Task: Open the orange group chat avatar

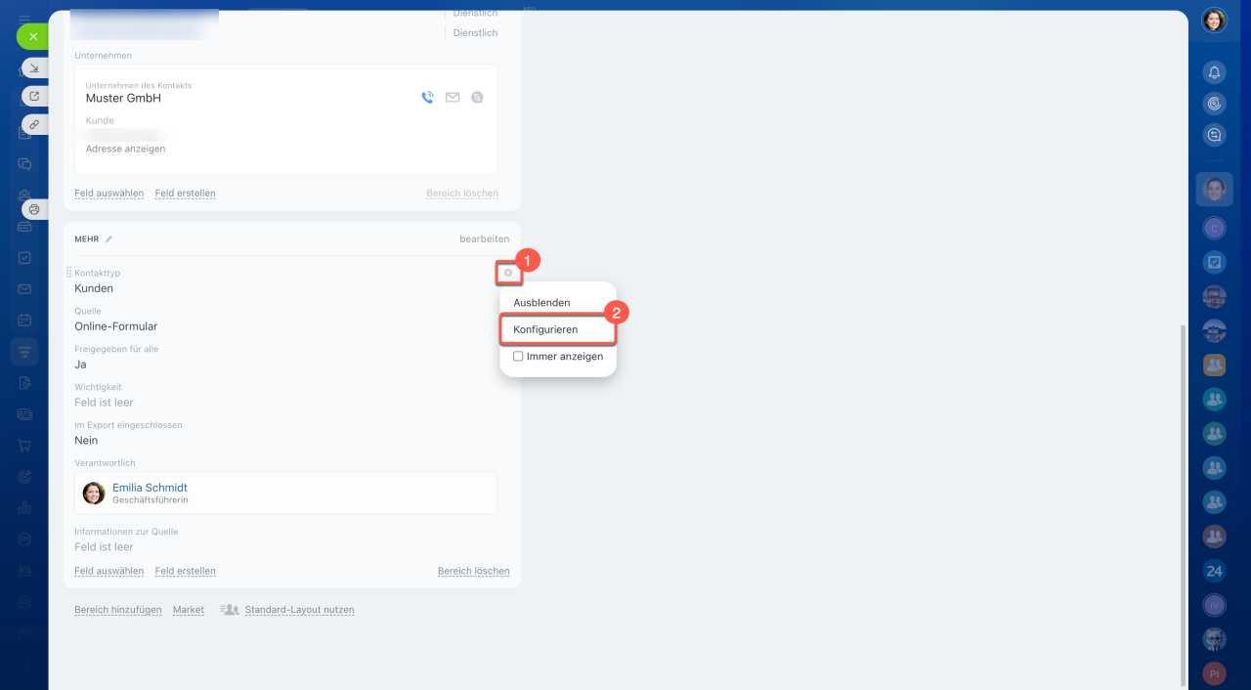Action: 1214,365
